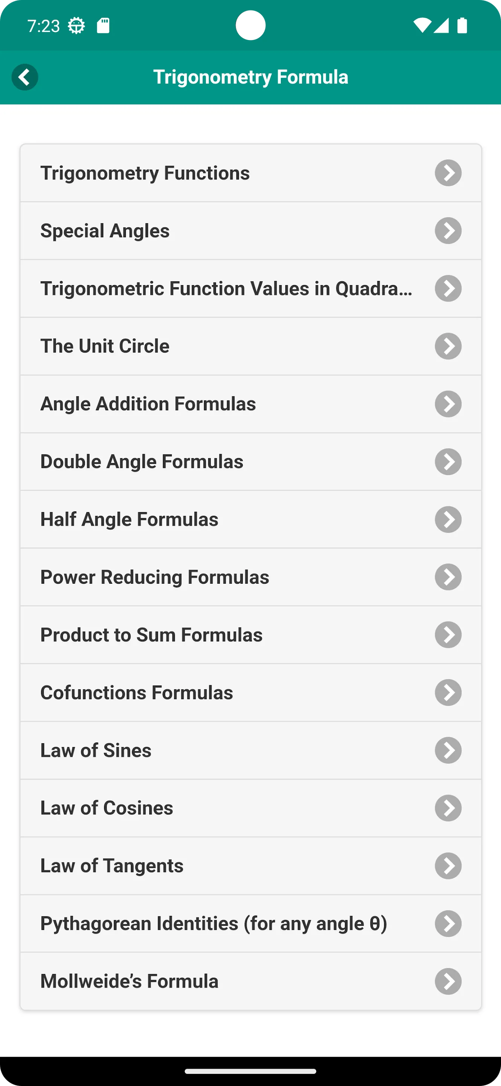
Task: Click the arrow icon for Half Angle Formulas
Action: pos(448,519)
